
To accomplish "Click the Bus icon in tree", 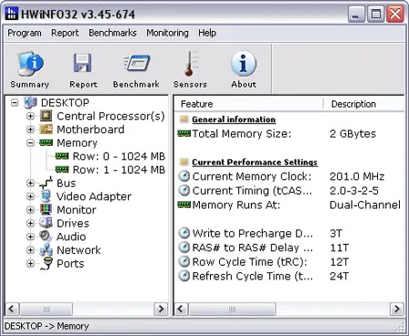I will 46,183.
